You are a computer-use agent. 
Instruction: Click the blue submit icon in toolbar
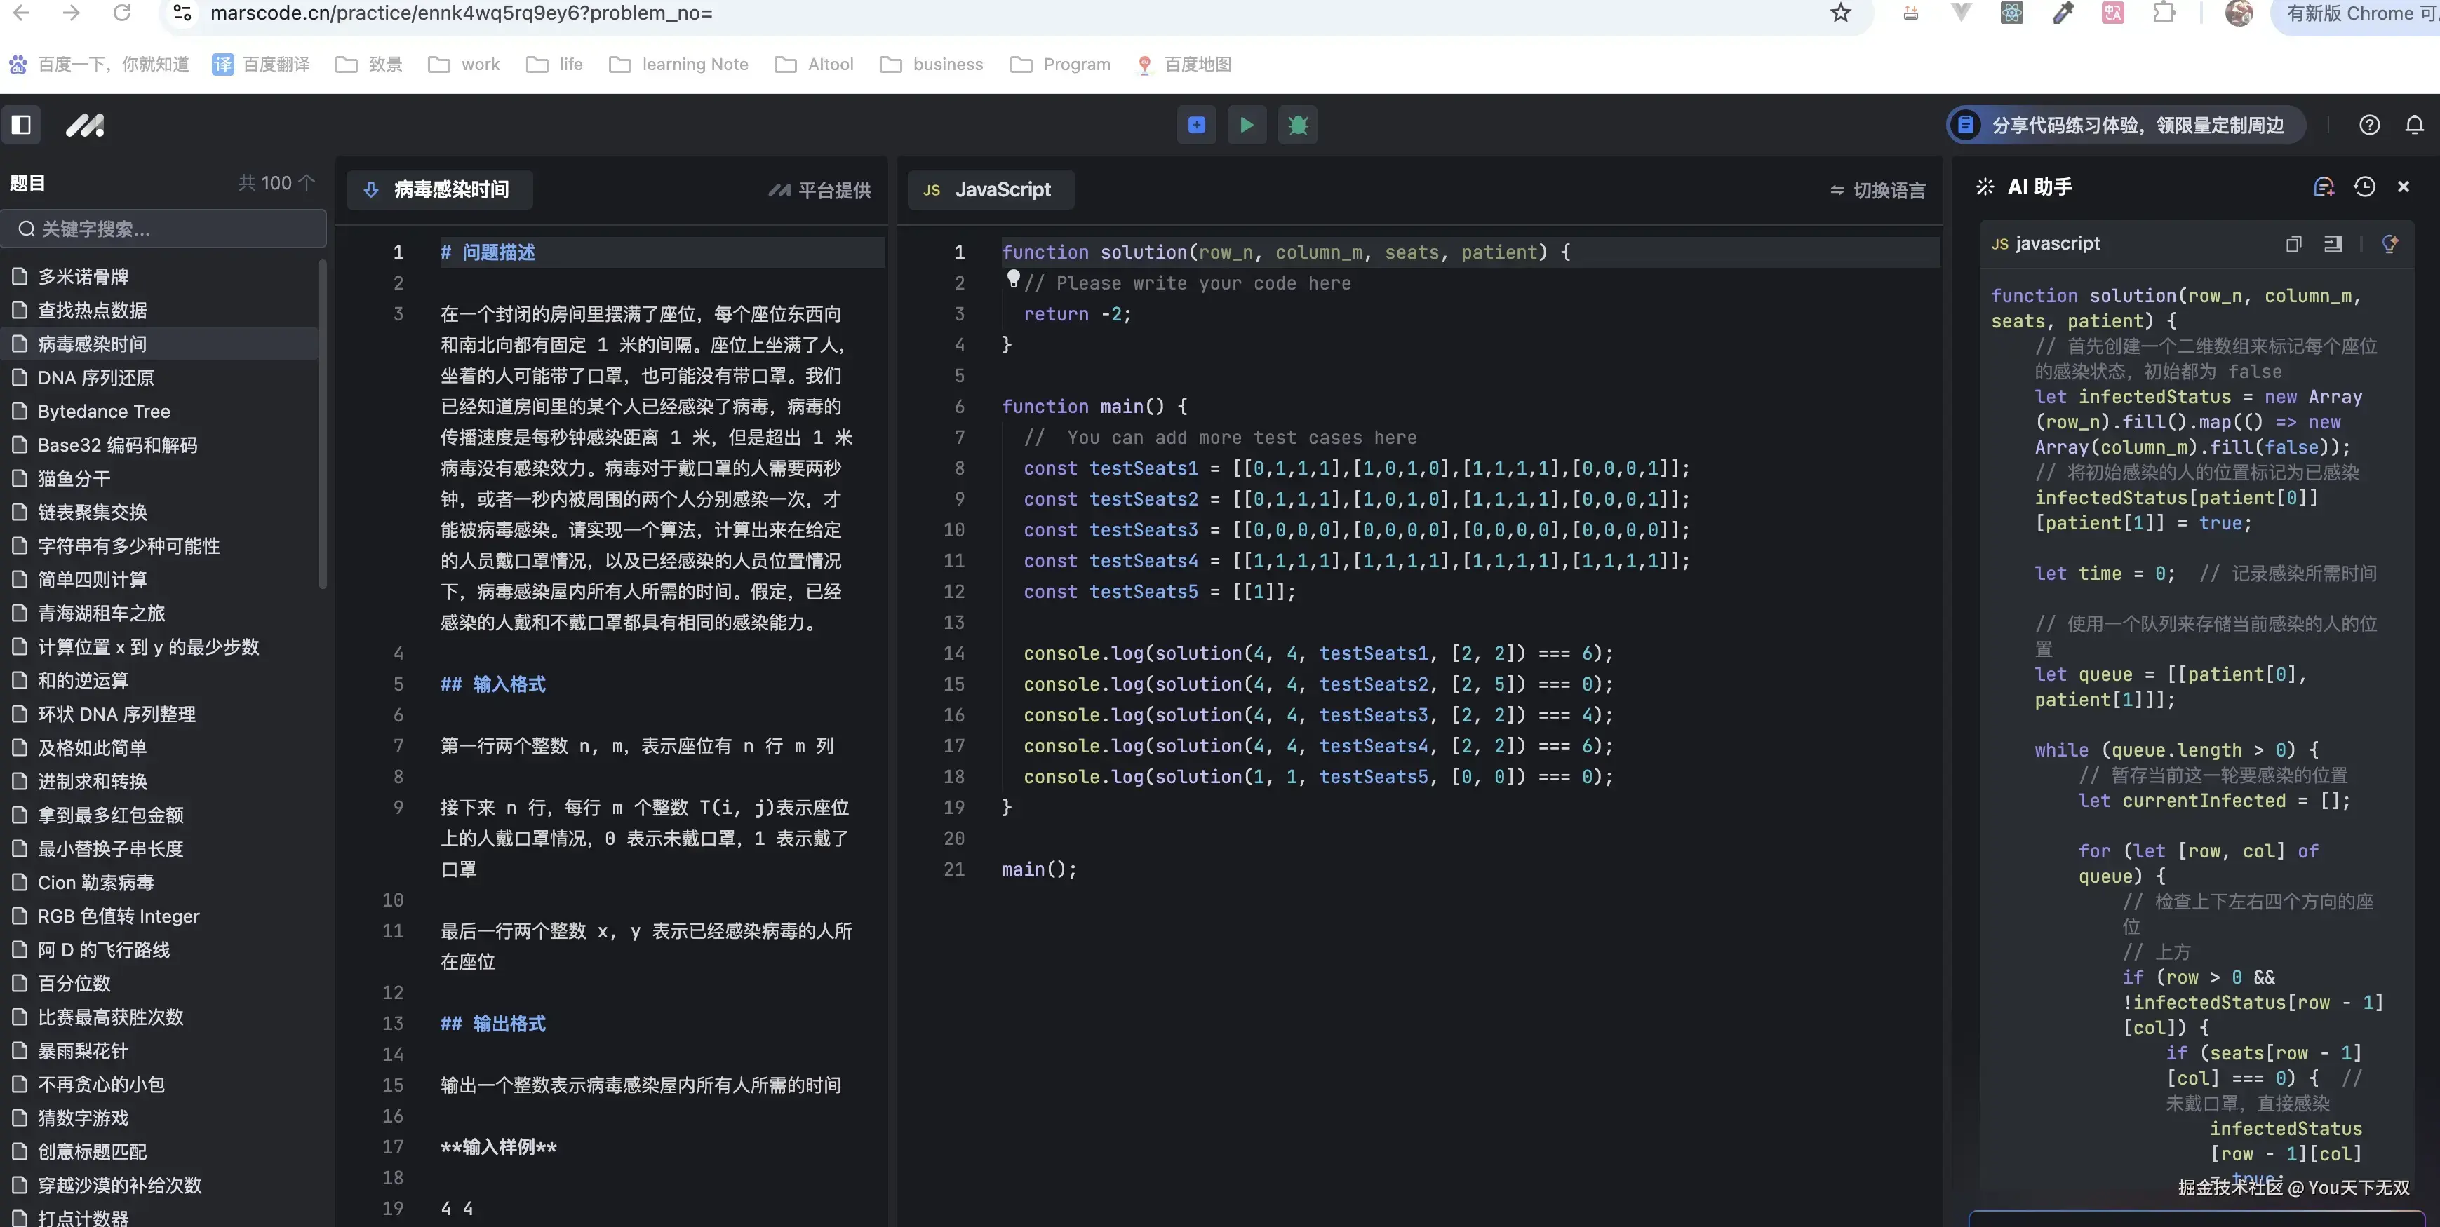point(1196,125)
